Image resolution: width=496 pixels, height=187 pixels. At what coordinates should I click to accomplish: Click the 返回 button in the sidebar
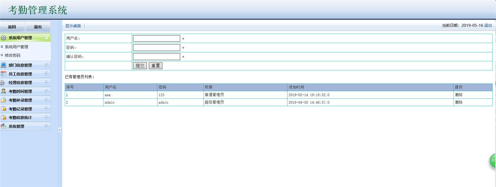click(x=12, y=27)
